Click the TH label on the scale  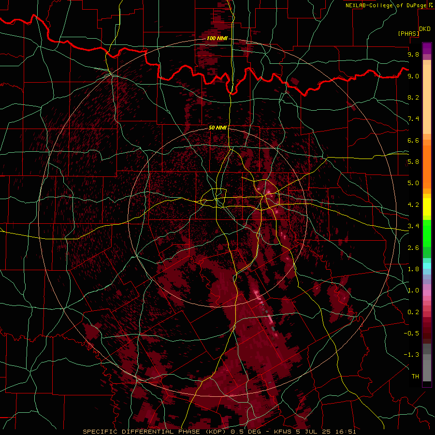415,377
